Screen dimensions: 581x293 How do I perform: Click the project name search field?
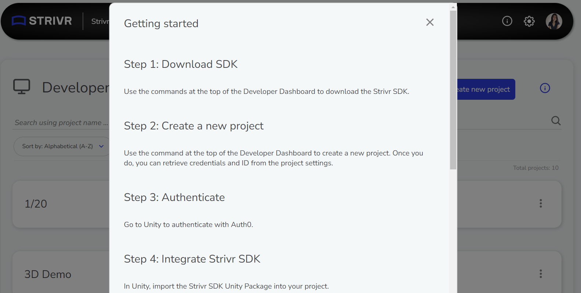(61, 122)
